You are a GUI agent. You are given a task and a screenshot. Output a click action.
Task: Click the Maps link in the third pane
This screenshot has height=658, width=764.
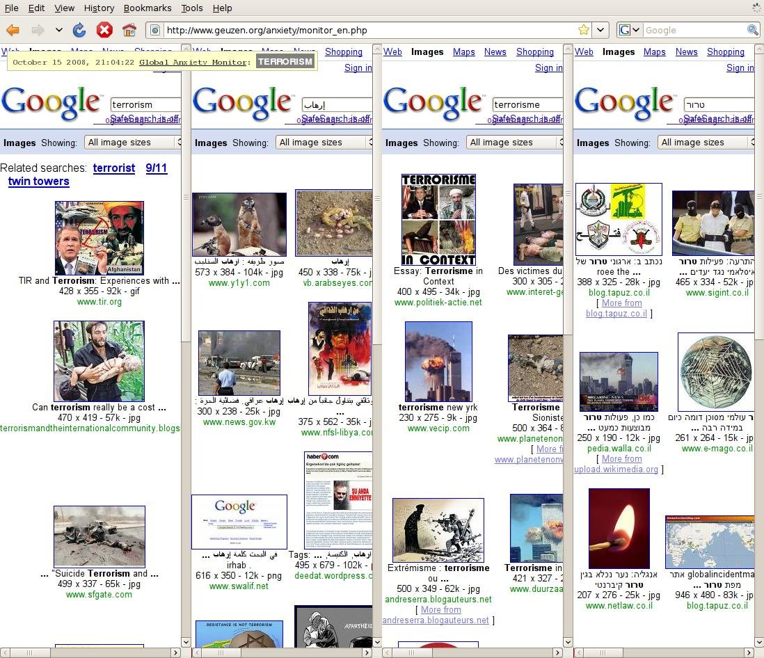[x=463, y=52]
